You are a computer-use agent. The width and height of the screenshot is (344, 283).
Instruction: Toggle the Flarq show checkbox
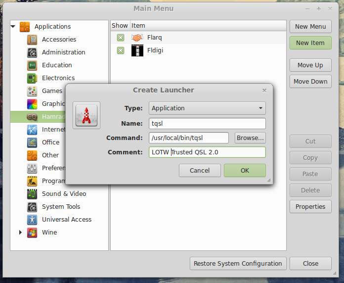click(x=120, y=38)
